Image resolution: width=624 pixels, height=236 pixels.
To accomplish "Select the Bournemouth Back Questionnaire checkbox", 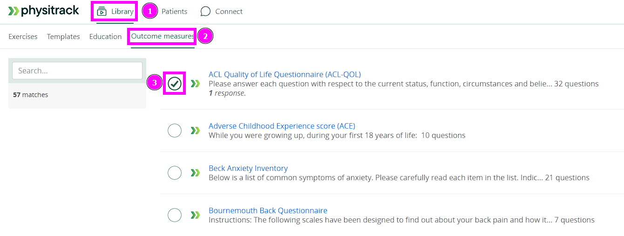I will (175, 216).
